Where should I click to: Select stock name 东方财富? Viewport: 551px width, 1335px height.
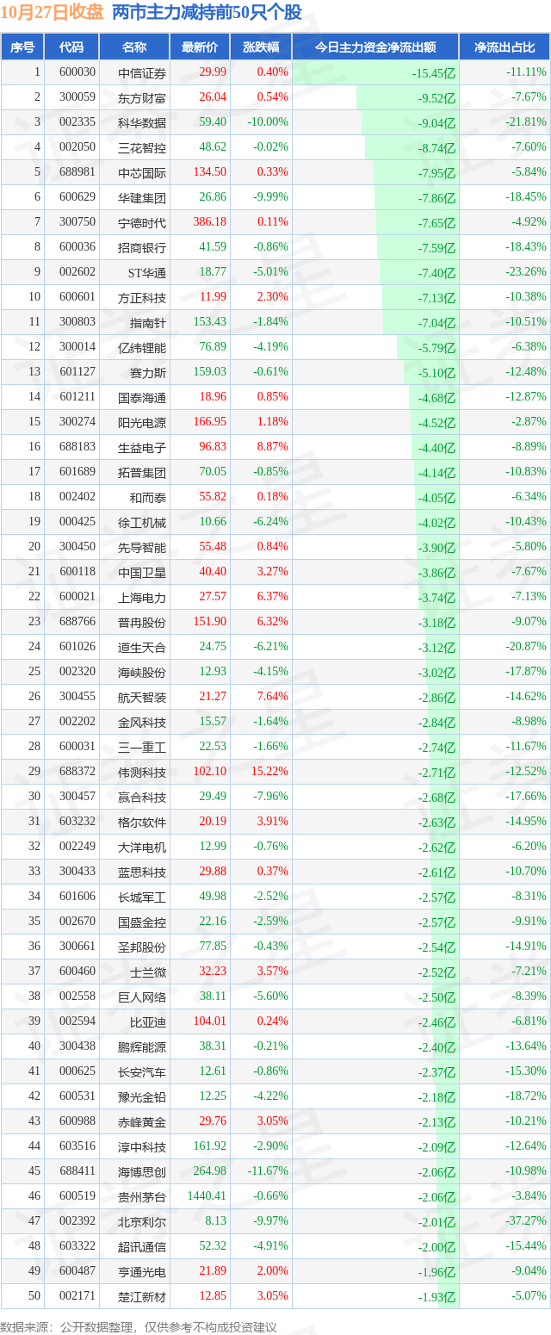[x=142, y=97]
